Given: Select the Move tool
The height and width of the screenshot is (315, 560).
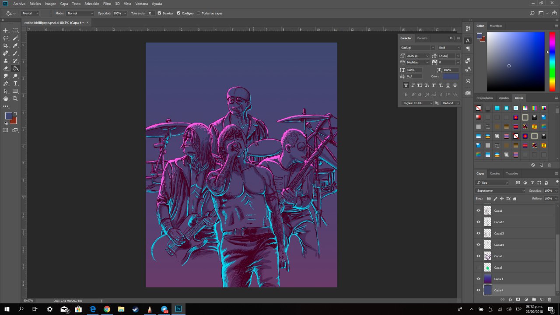Looking at the screenshot, I should pos(6,30).
